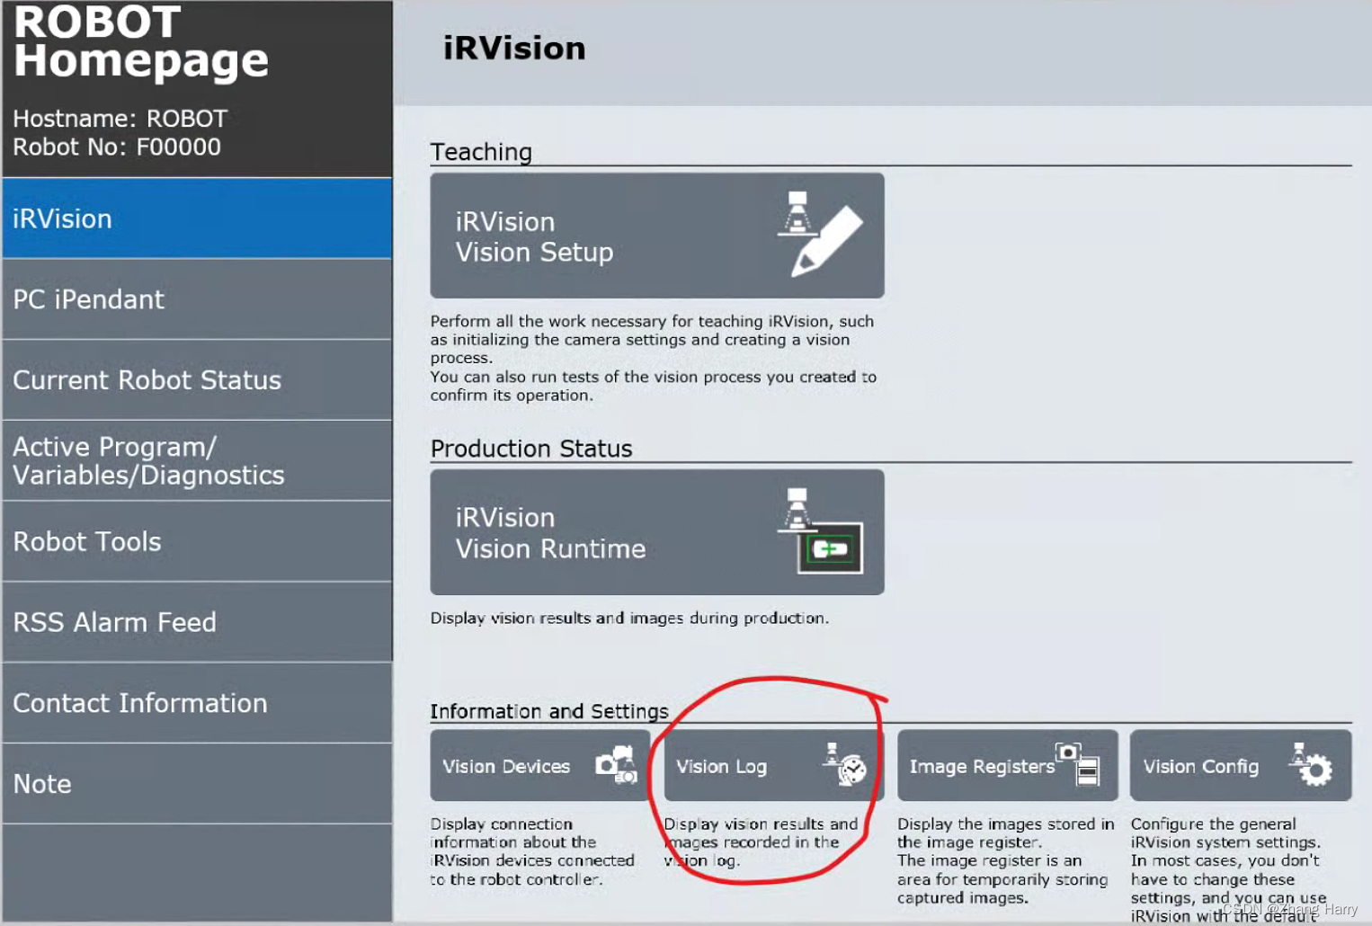This screenshot has height=926, width=1372.
Task: Click the ROBOT Homepage title
Action: [x=141, y=41]
